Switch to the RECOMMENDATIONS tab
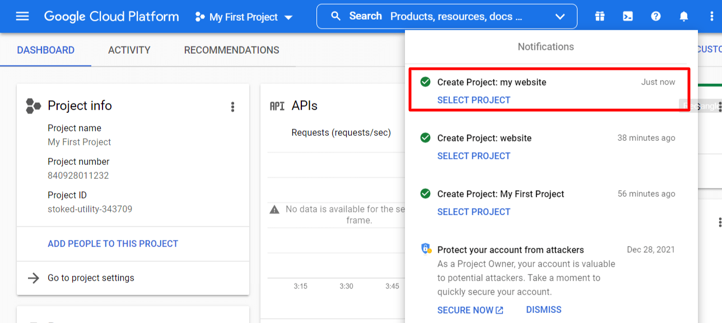This screenshot has width=722, height=323. [232, 50]
